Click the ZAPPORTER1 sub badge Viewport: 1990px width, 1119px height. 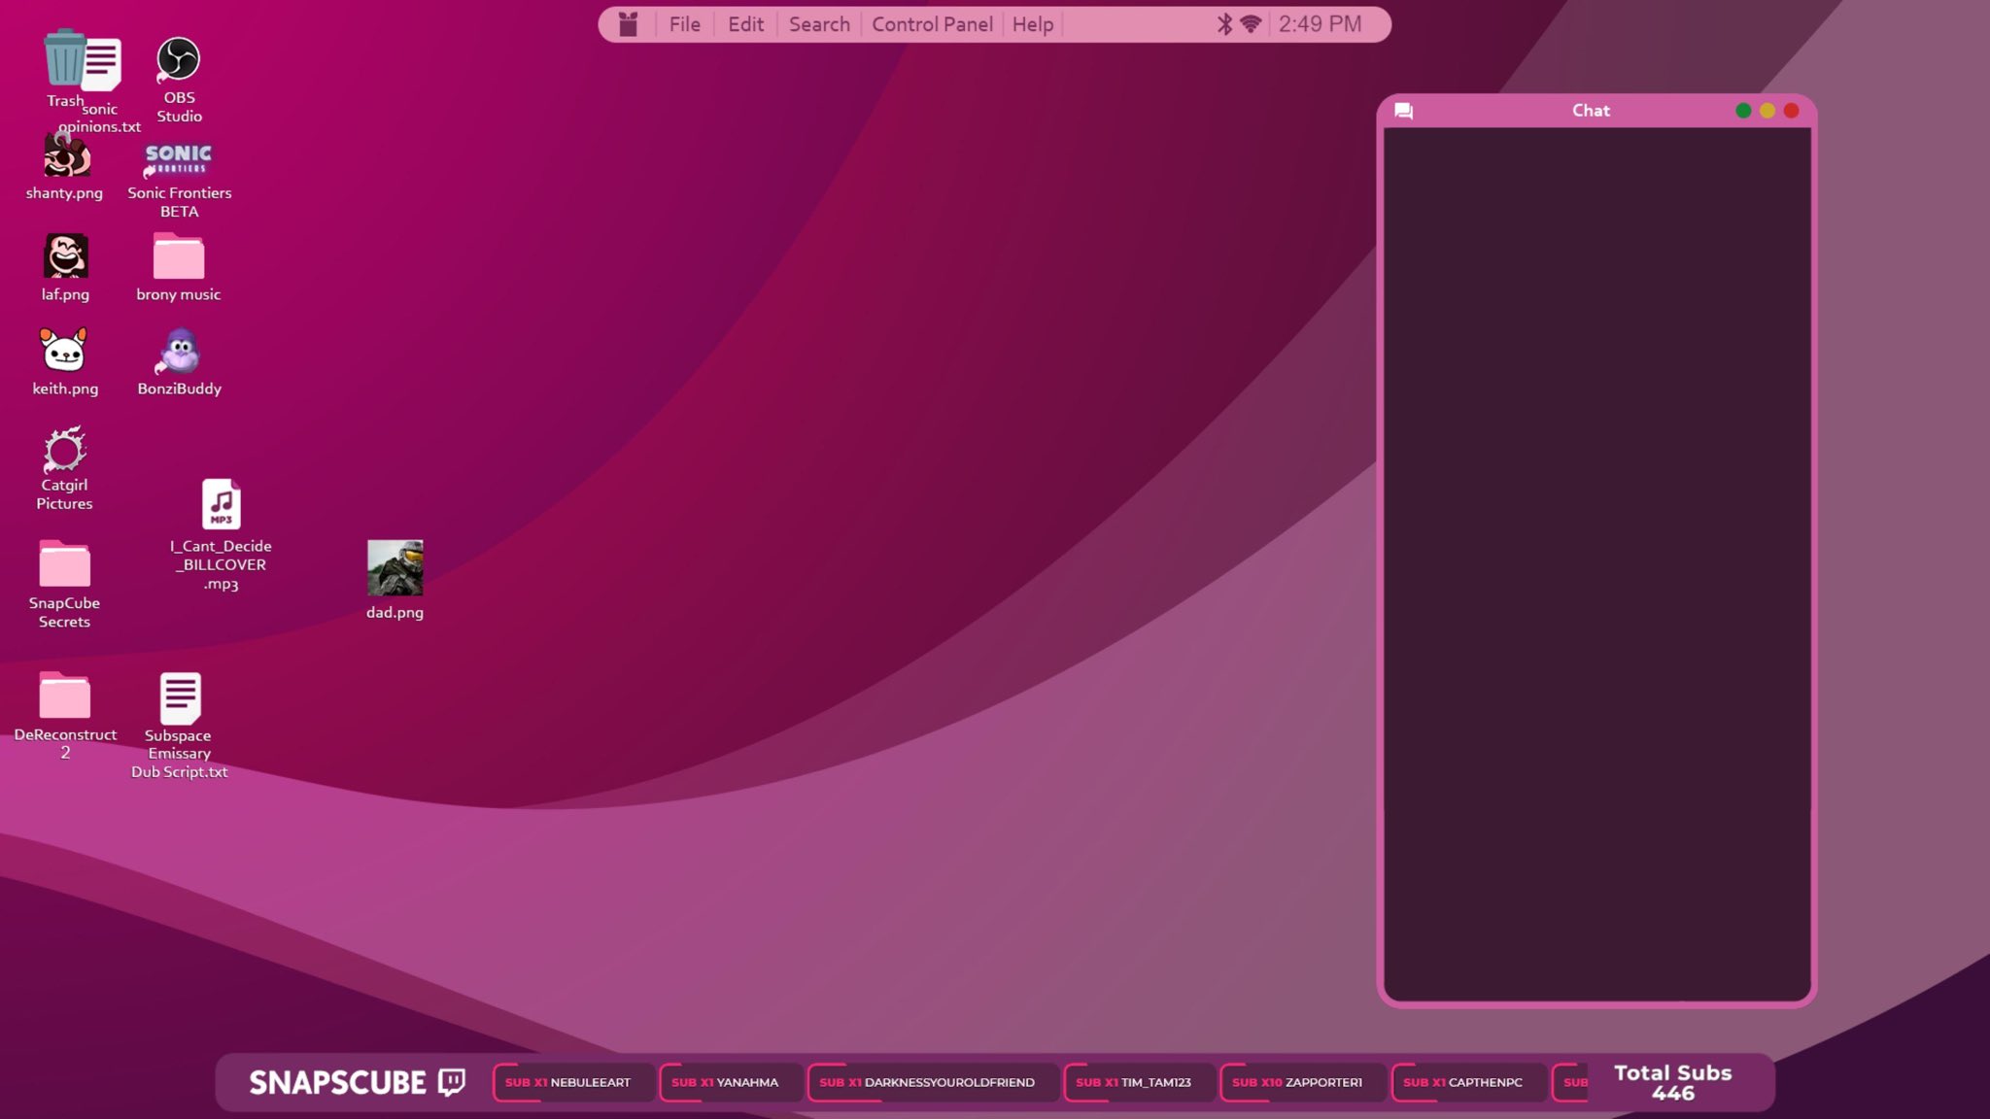coord(1302,1082)
